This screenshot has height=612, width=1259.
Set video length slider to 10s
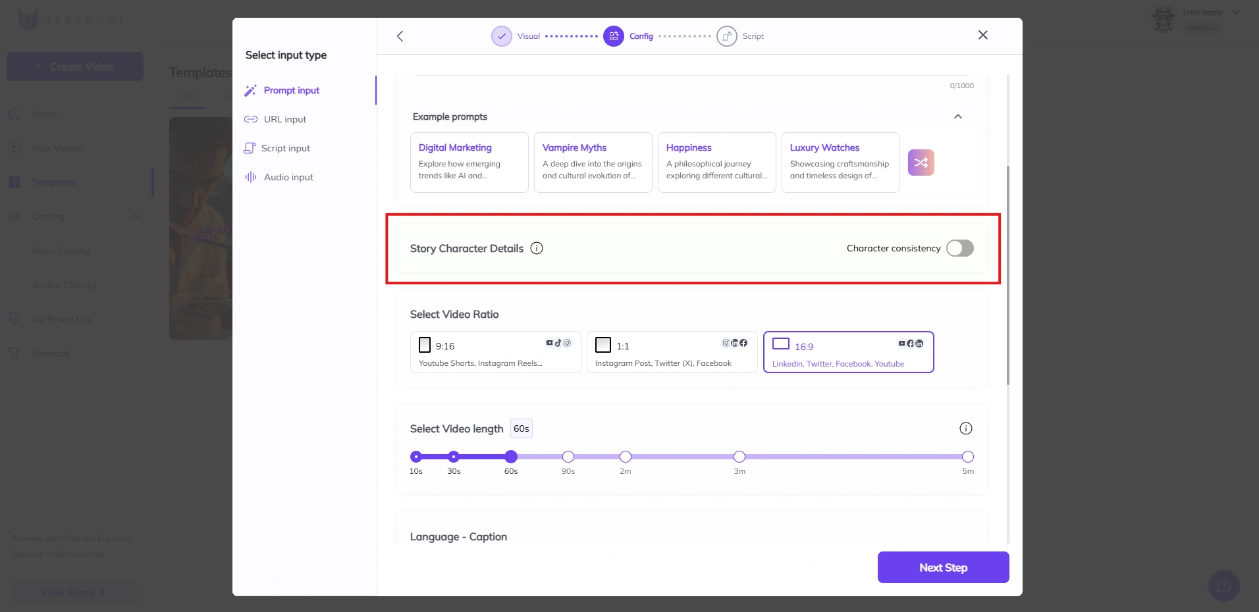point(416,457)
